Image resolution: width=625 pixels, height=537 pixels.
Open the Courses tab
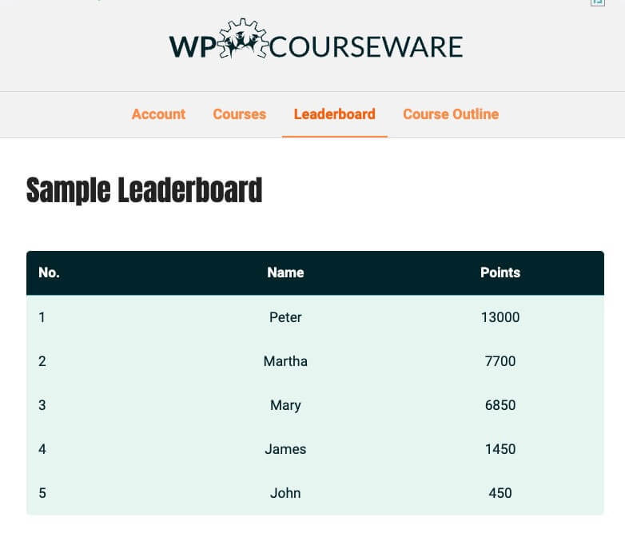pyautogui.click(x=240, y=114)
